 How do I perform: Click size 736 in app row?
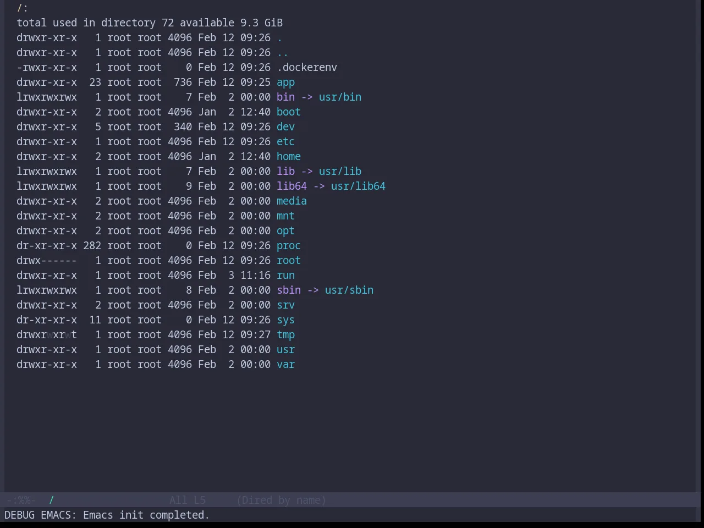coord(183,82)
